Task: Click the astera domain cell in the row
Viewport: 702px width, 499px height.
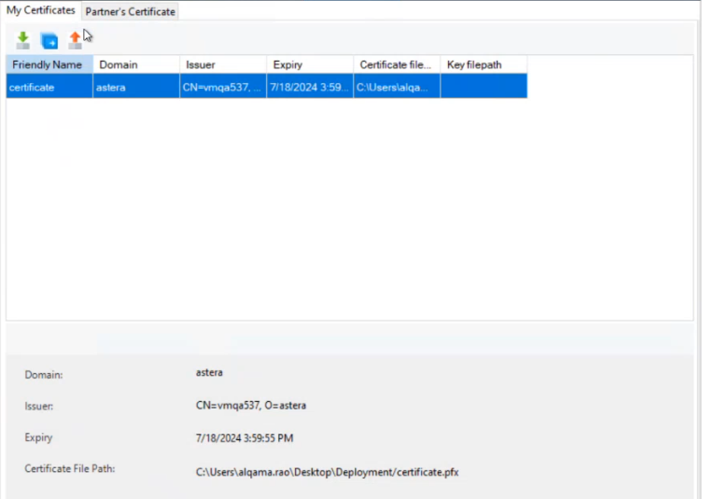Action: pos(136,87)
